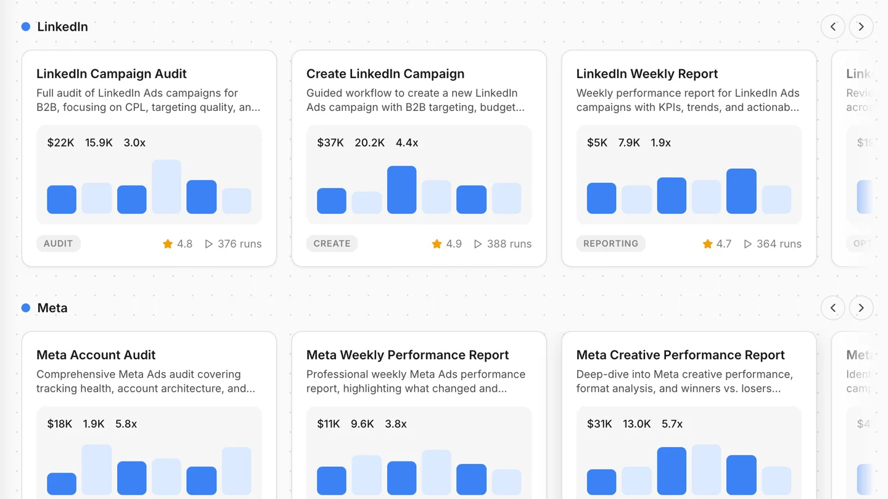Select the $31K metric value

click(x=599, y=424)
